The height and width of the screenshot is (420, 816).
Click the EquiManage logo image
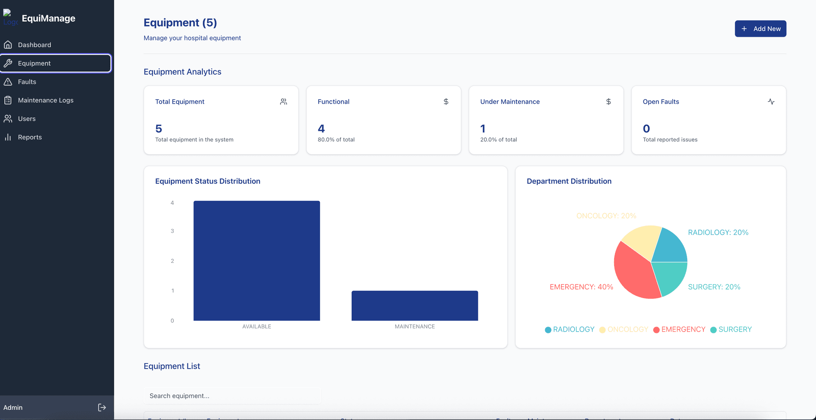(10, 18)
